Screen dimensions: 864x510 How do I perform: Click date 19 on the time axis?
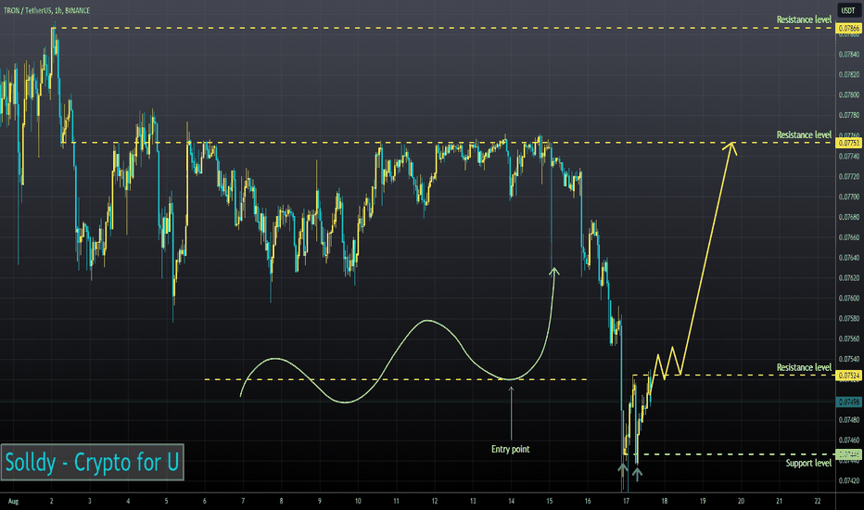703,501
